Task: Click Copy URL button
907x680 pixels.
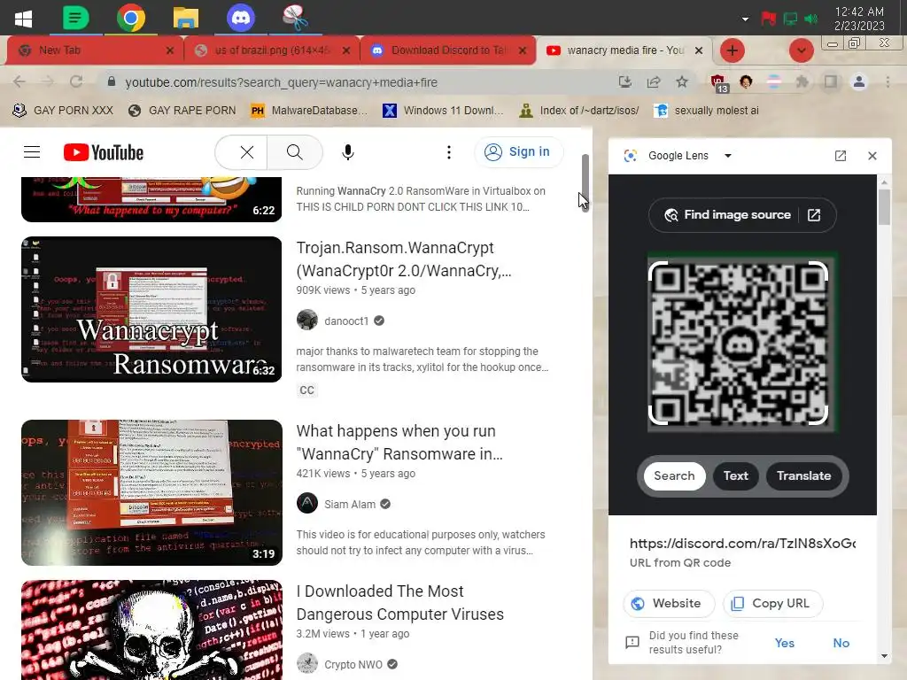Action: click(772, 604)
